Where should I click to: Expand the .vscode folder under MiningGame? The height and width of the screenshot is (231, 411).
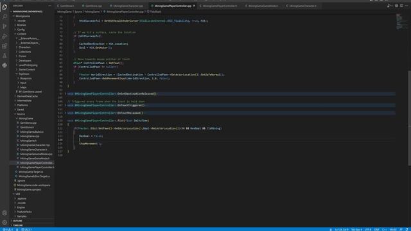point(21,21)
